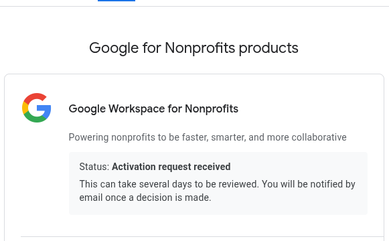Click the Google for Nonprofits products heading
This screenshot has height=241, width=389.
(x=193, y=48)
